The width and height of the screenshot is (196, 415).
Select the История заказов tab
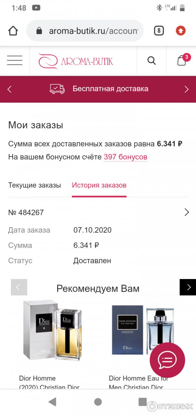(99, 185)
